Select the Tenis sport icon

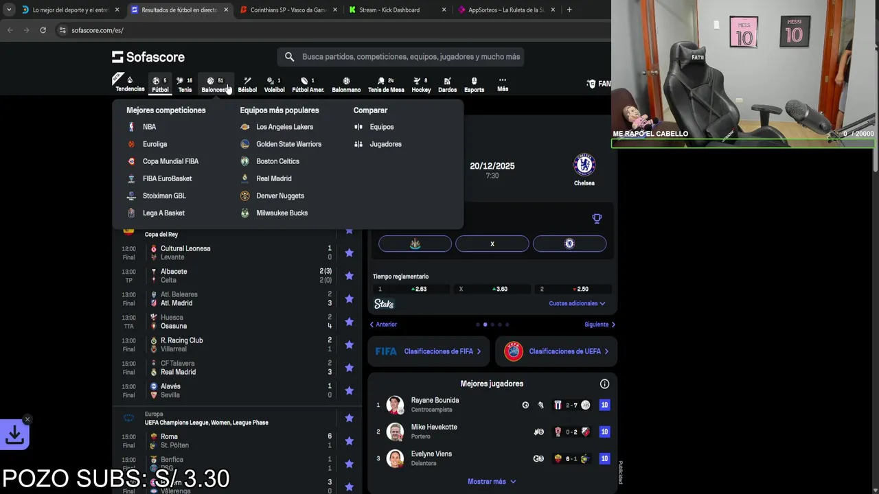click(185, 84)
